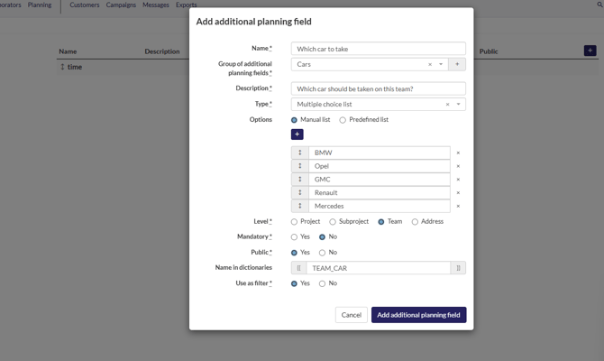Viewport: 604px width, 361px height.
Task: Click the Name input field
Action: click(x=378, y=49)
